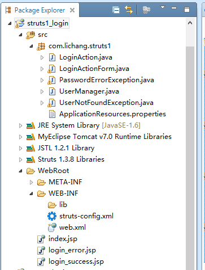This screenshot has width=205, height=270.
Task: Expand LoginAction.java node
Action: coord(42,57)
